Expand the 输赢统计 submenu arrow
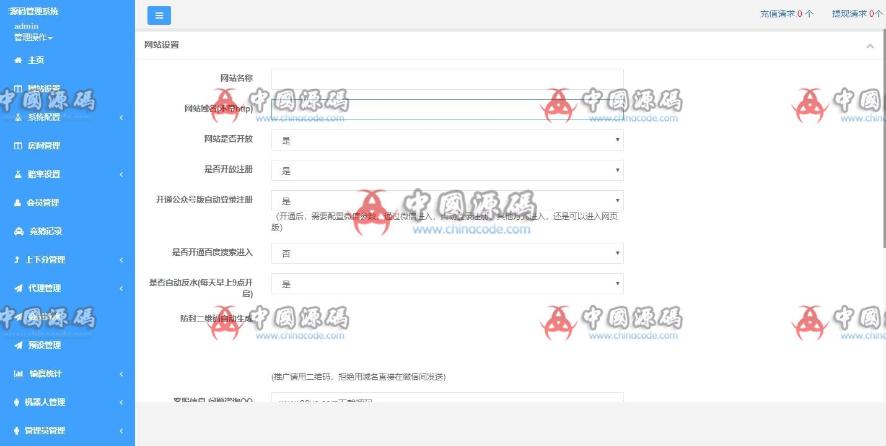 [121, 374]
